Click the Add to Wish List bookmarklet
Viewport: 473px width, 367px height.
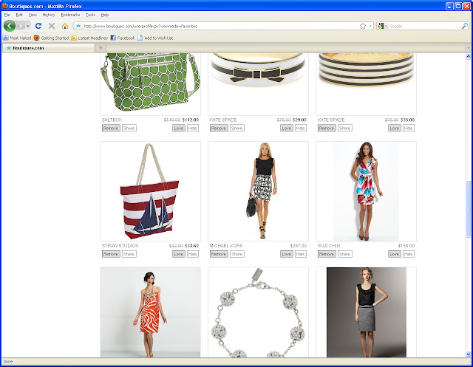click(x=155, y=38)
